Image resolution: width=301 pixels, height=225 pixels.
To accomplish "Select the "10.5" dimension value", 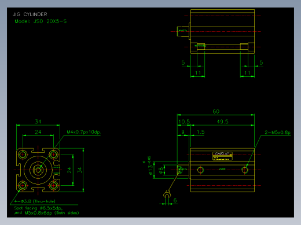I will 184,122.
